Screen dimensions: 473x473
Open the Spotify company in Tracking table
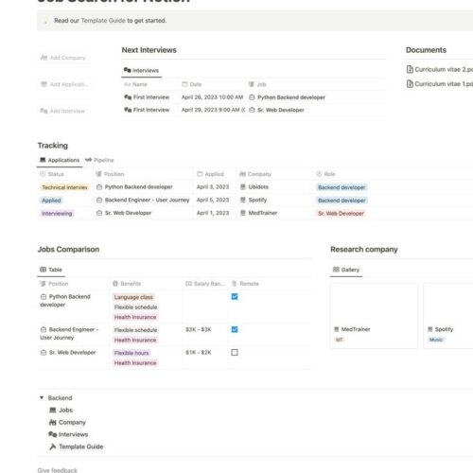254,200
